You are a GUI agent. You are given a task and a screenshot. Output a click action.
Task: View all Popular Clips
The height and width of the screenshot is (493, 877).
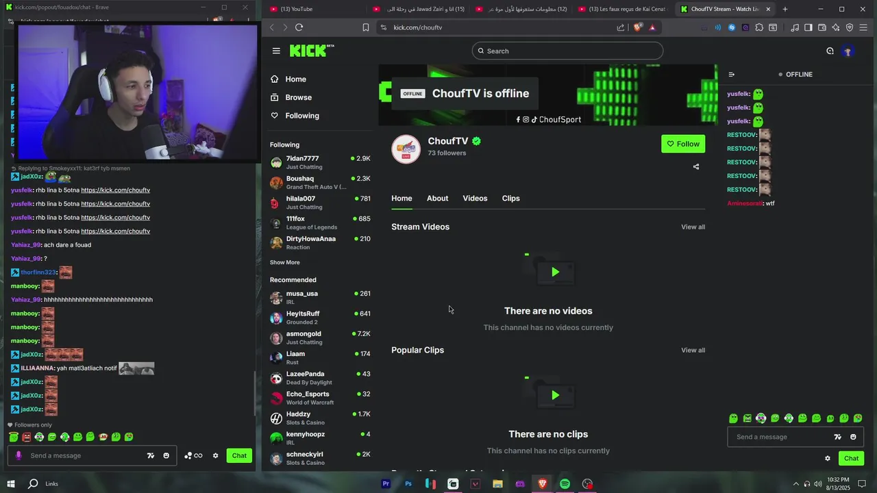[x=693, y=350]
